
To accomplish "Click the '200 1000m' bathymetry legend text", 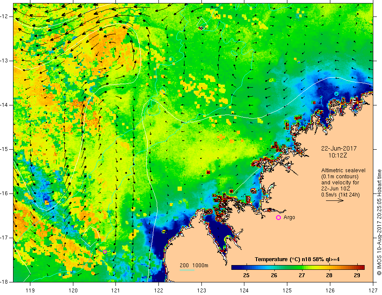I will [194, 265].
